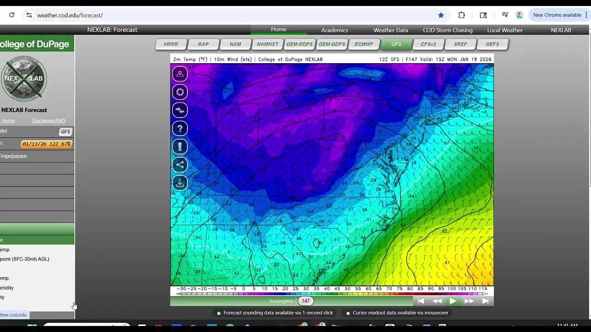Open the GFS model dropdown in sidebar
This screenshot has height=332, width=591.
(x=66, y=131)
